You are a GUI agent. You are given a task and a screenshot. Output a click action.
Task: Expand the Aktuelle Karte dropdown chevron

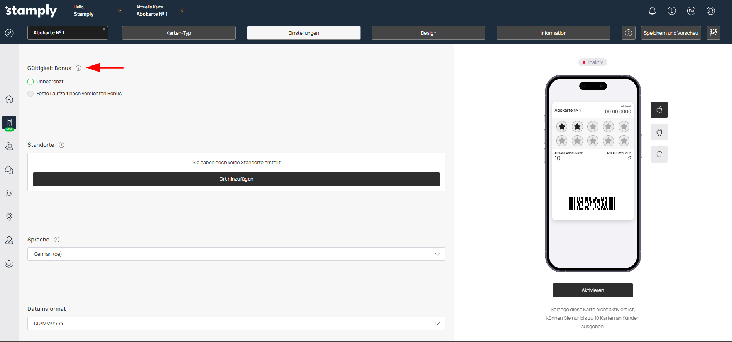click(182, 11)
